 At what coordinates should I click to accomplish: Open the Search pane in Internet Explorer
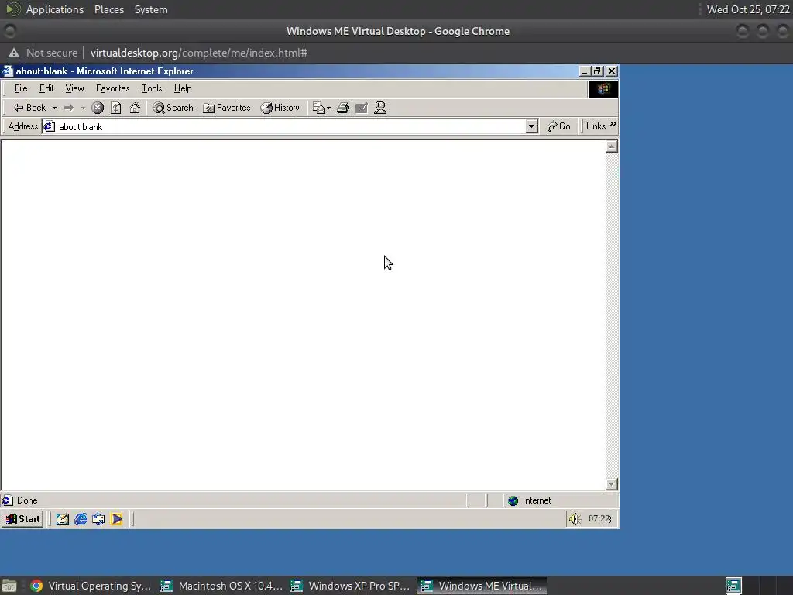(x=173, y=108)
